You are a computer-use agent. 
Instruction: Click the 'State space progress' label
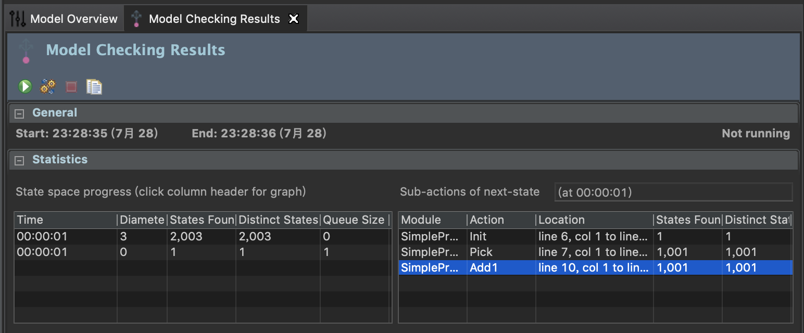[x=161, y=191]
